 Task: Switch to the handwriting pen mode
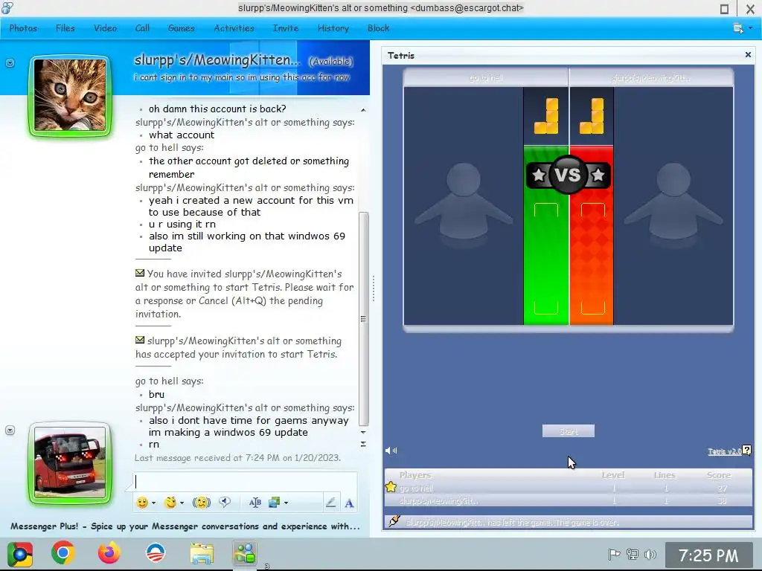(x=330, y=503)
